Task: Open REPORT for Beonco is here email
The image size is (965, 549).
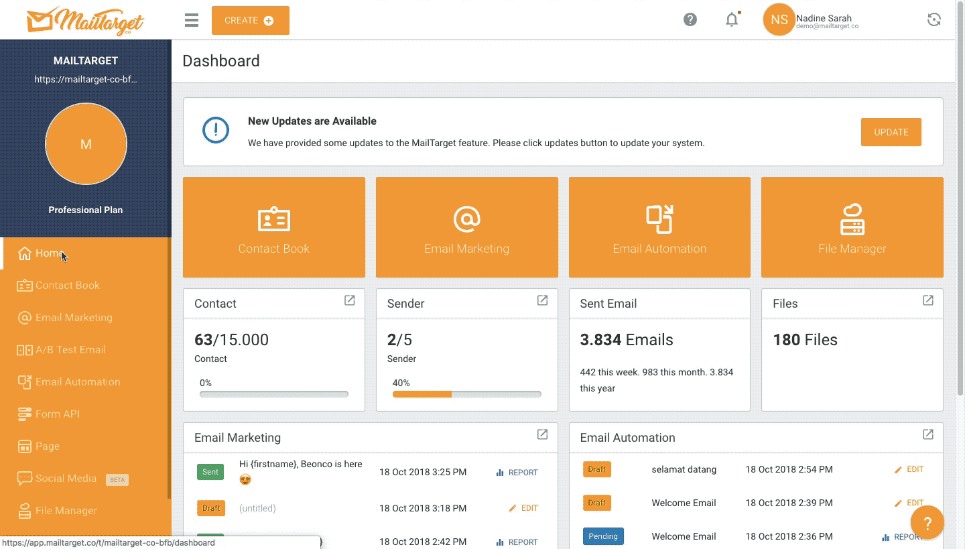Action: 517,473
